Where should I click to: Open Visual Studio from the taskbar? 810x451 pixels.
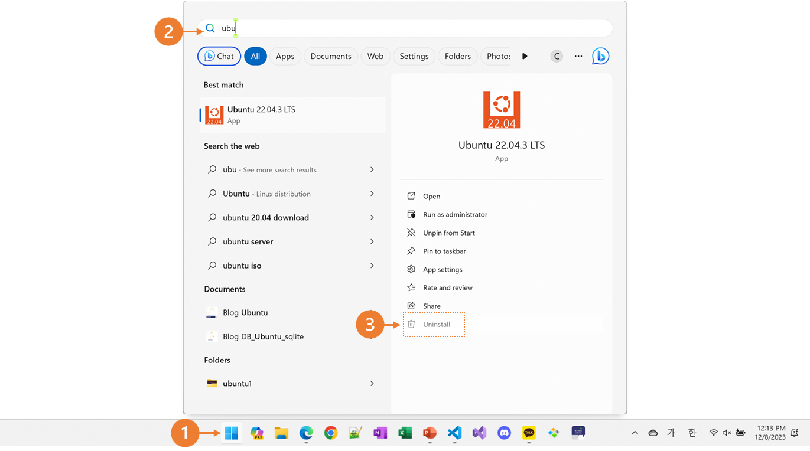pyautogui.click(x=479, y=433)
